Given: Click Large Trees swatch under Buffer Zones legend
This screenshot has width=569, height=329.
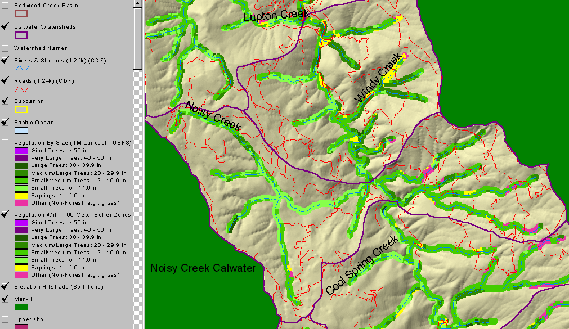Looking at the screenshot, I should click(21, 237).
